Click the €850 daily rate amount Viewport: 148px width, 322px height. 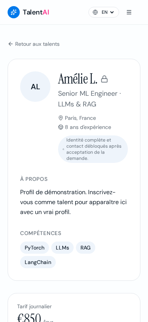pyautogui.click(x=29, y=318)
